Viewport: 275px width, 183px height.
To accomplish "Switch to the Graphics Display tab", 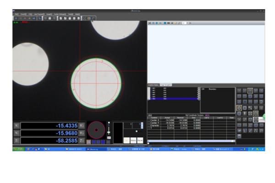I will [x=154, y=85].
